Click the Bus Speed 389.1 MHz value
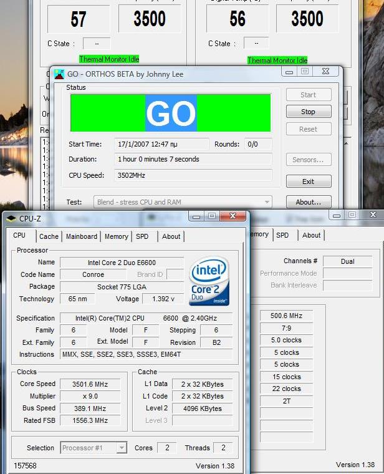 pos(90,409)
